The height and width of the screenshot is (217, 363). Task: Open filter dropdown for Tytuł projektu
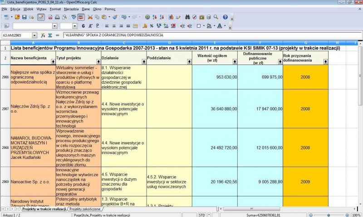[98, 62]
